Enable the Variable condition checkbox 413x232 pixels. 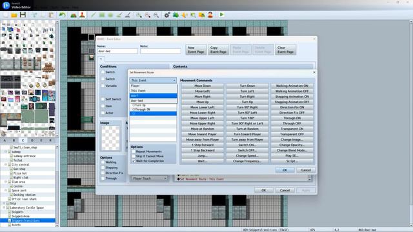point(103,86)
